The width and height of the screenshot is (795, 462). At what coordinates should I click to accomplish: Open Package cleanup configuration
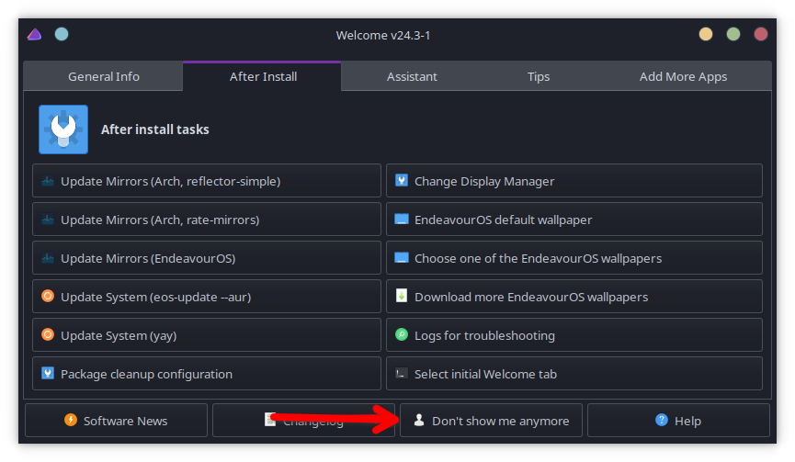click(207, 374)
